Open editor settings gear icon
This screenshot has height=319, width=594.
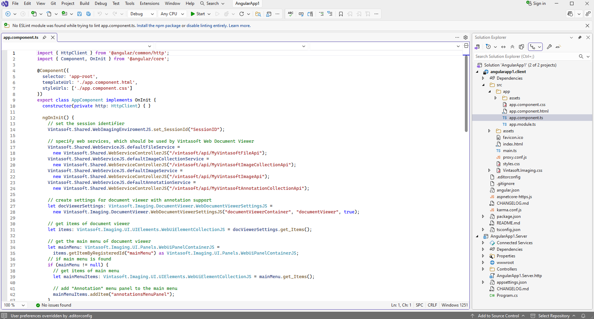coord(466,37)
